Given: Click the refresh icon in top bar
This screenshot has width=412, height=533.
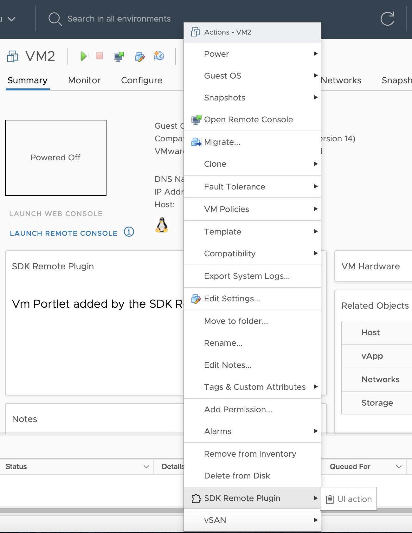Looking at the screenshot, I should coord(387,19).
